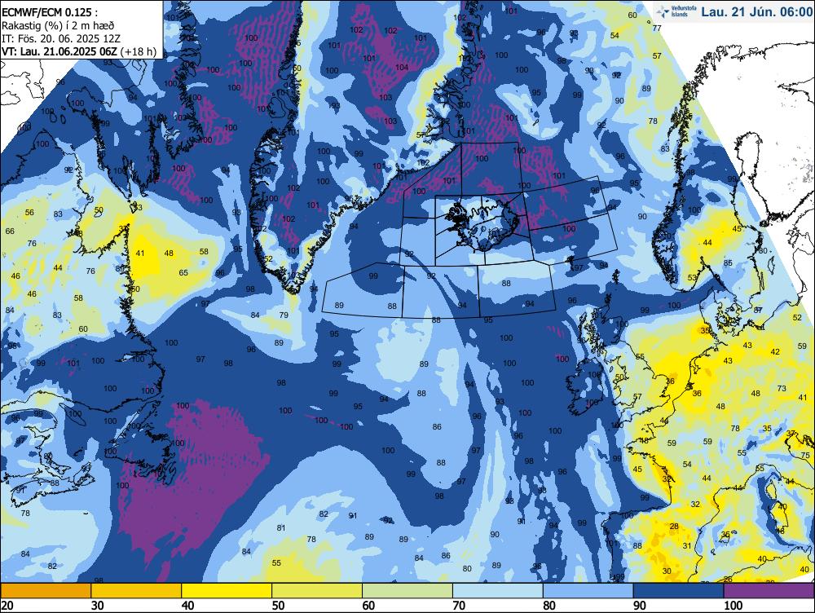Select the medium blue 80–90 legend swatch
815x613 pixels.
[x=588, y=591]
